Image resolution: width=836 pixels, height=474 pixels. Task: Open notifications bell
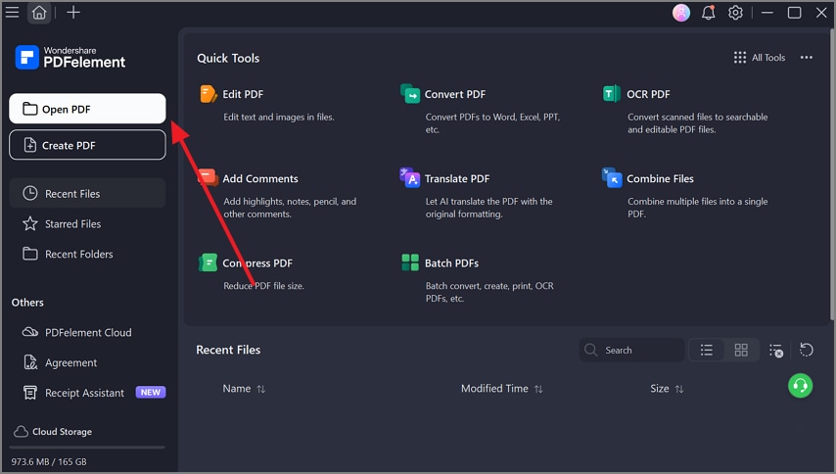click(708, 13)
